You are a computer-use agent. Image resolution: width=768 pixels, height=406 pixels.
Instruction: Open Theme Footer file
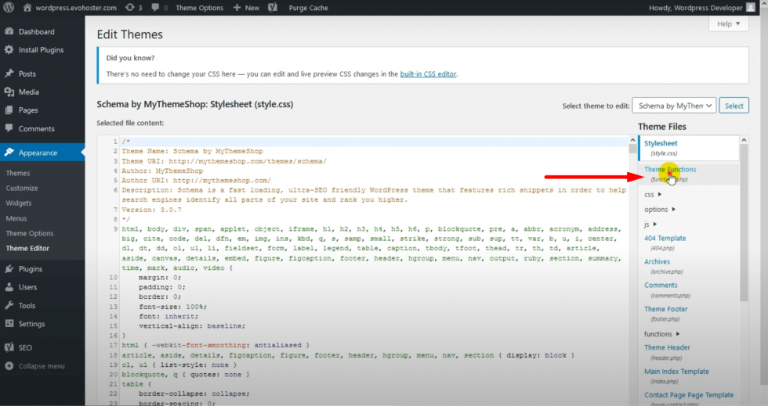[665, 309]
